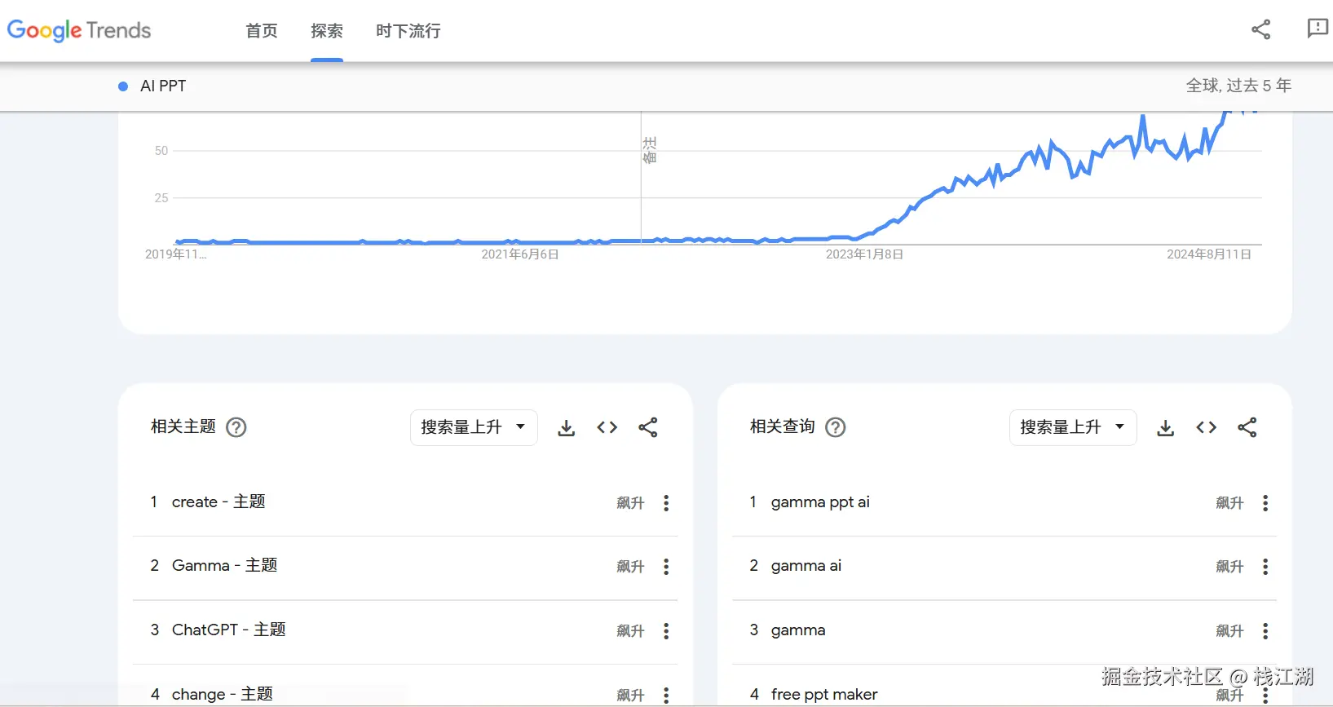1333x707 pixels.
Task: Click the share icon in top header
Action: point(1260,30)
